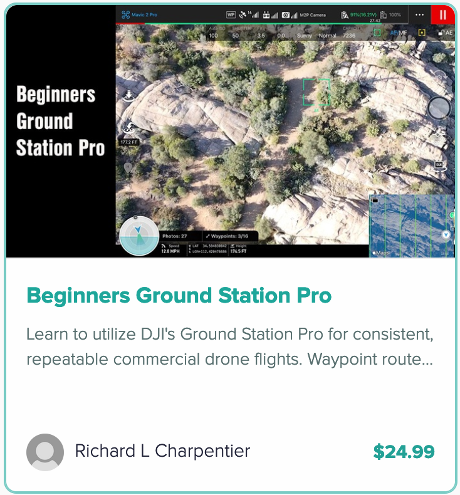460x495 pixels.
Task: Click the red pause mission button
Action: [x=442, y=14]
